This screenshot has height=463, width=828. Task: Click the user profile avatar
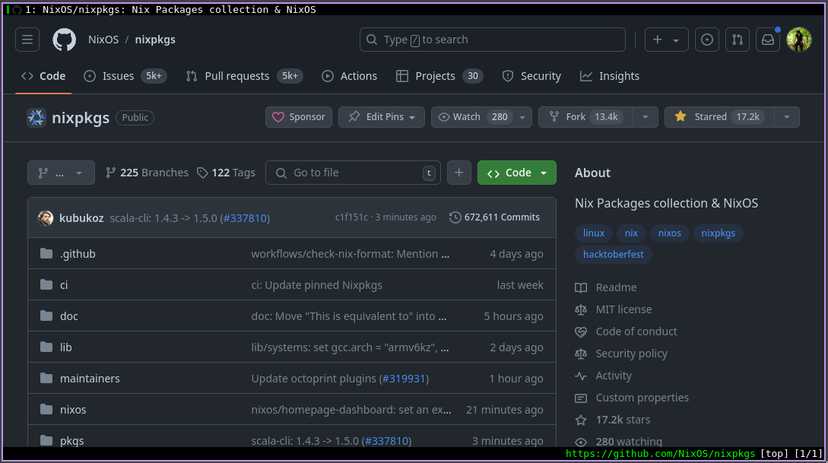pyautogui.click(x=799, y=40)
